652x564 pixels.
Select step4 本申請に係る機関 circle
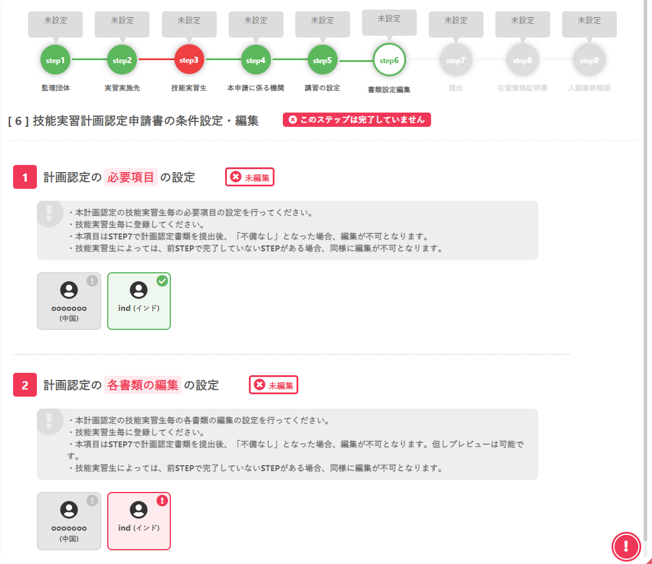click(255, 60)
